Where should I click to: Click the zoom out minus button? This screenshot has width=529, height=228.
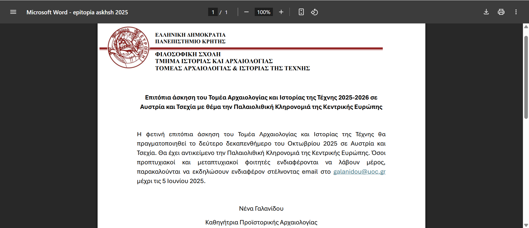[246, 12]
